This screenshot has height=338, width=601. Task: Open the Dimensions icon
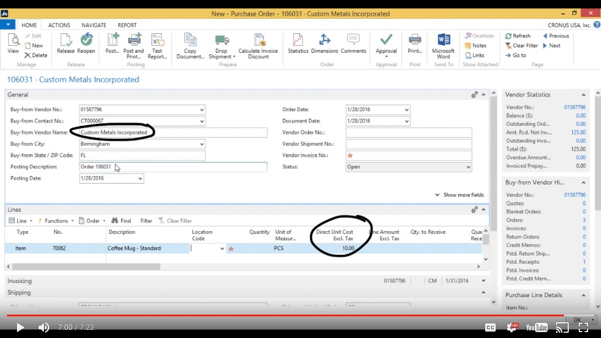click(324, 43)
